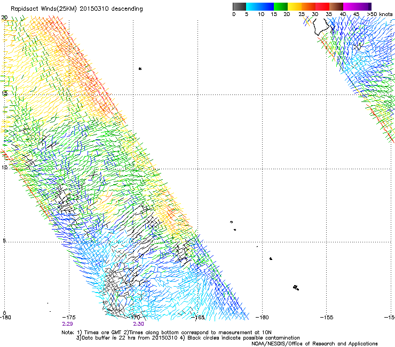
Task: Click the latitude label '15'
Action: click(x=4, y=93)
